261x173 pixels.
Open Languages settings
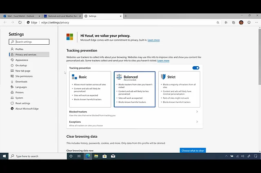coord(29,87)
